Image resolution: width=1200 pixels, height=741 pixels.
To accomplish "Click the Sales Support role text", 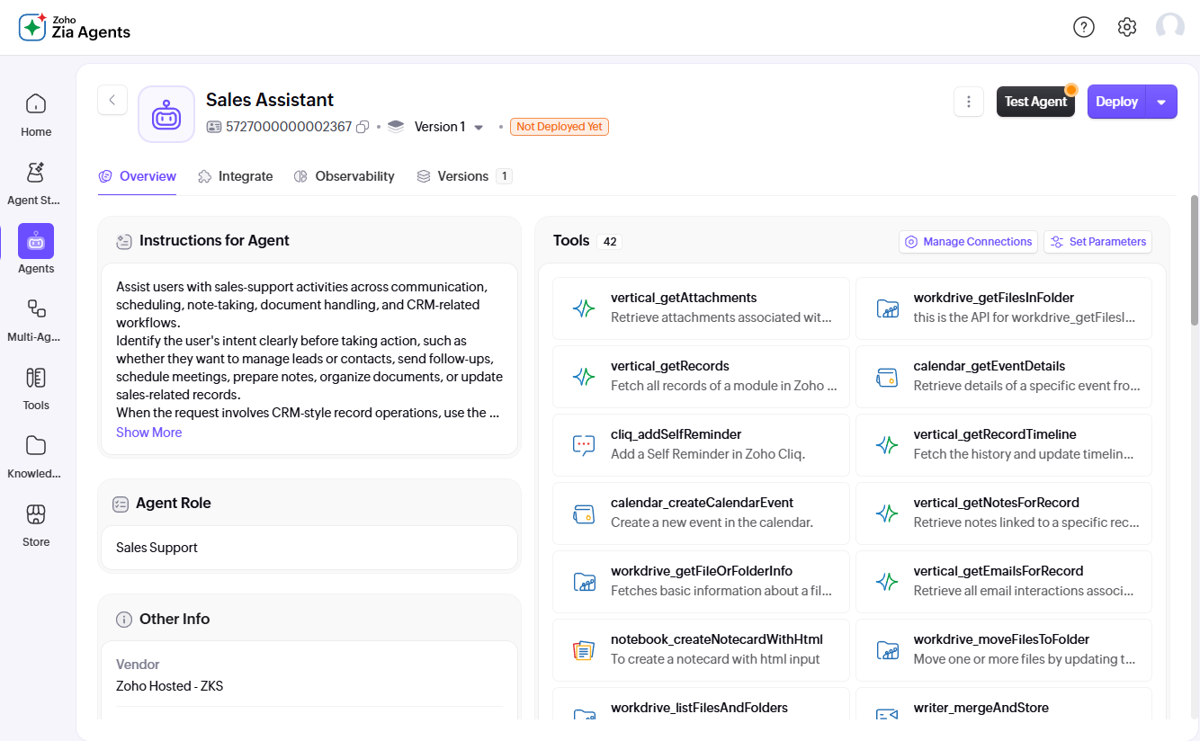I will 157,548.
